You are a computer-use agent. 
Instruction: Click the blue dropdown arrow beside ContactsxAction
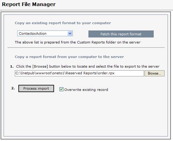(x=70, y=34)
